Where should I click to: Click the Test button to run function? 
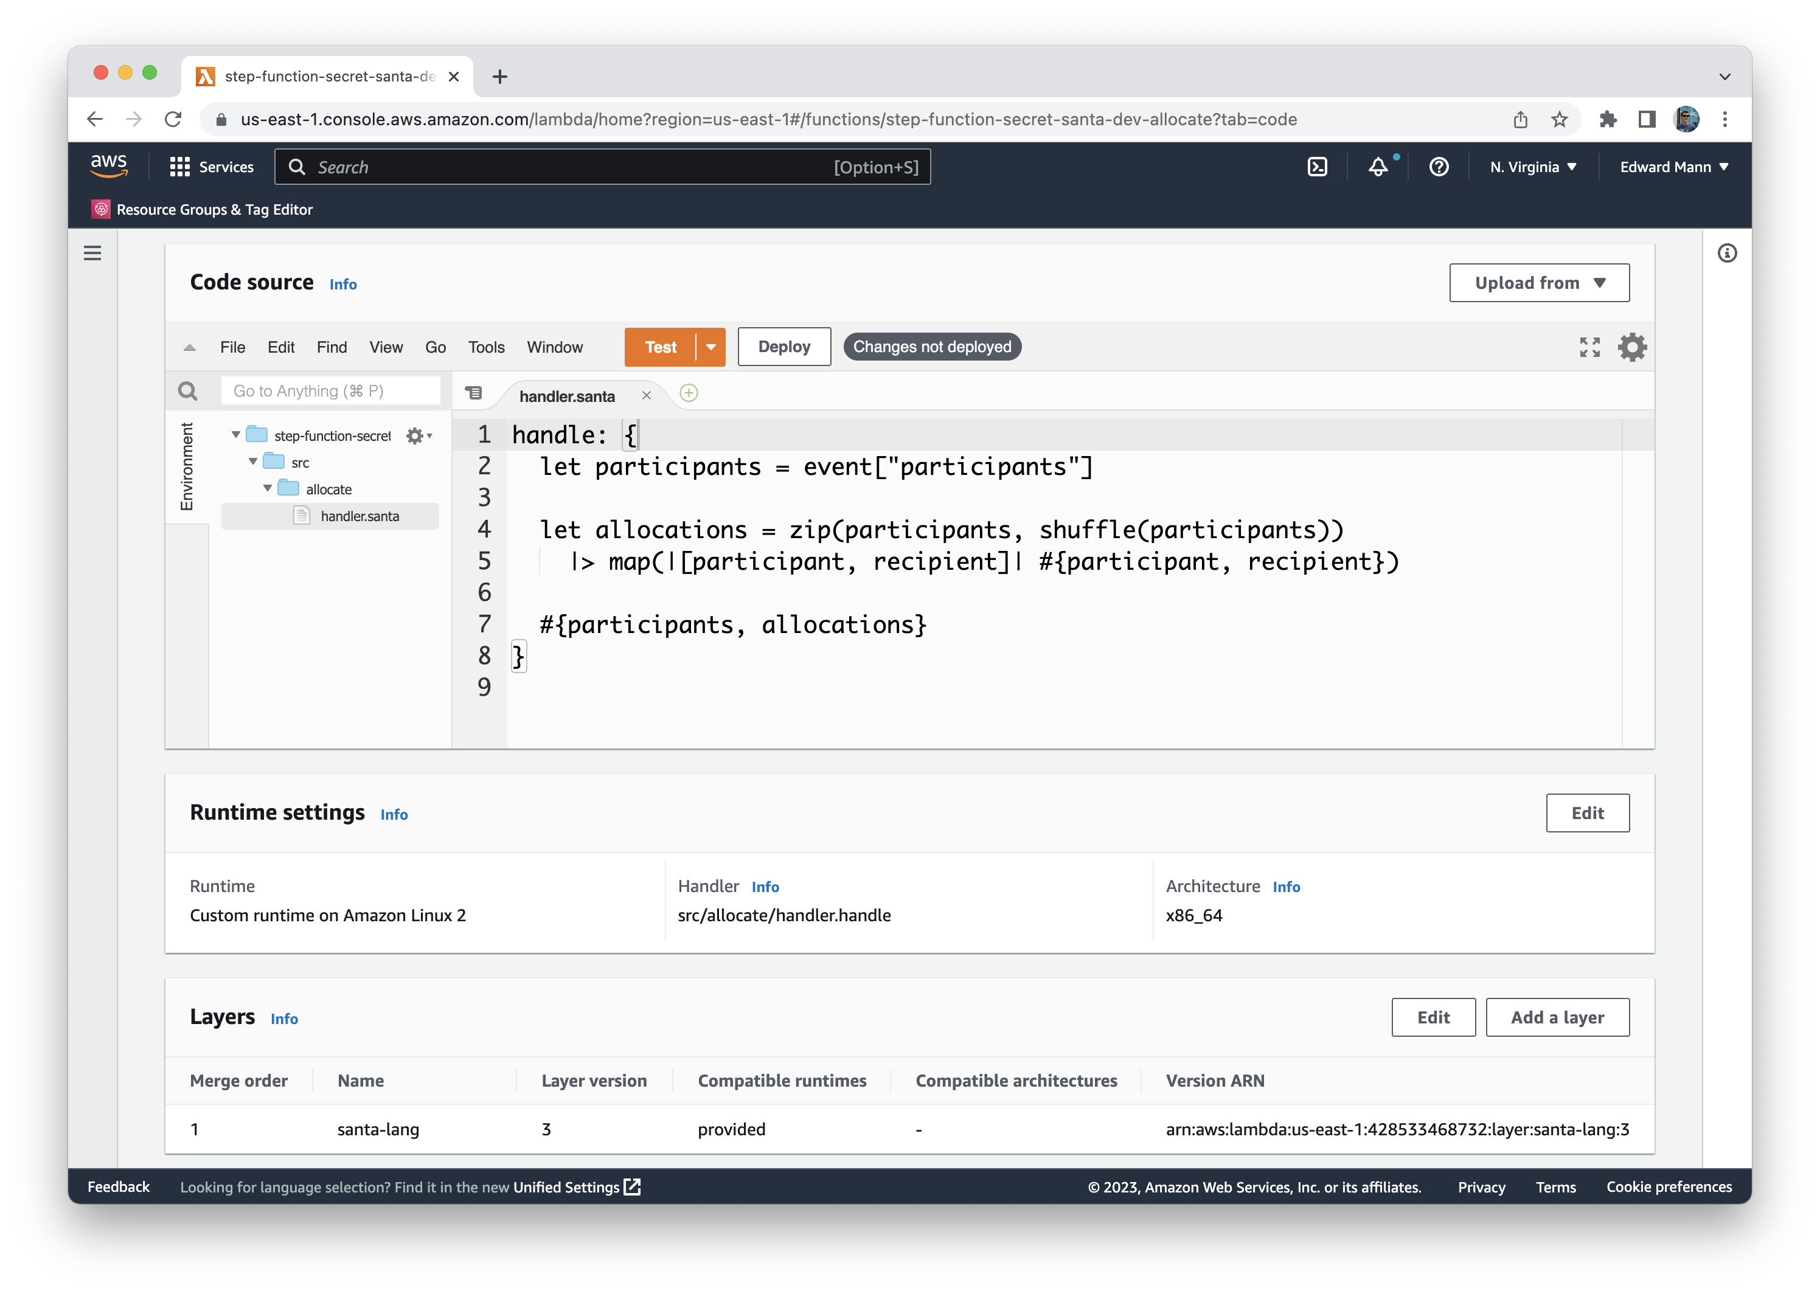tap(659, 346)
